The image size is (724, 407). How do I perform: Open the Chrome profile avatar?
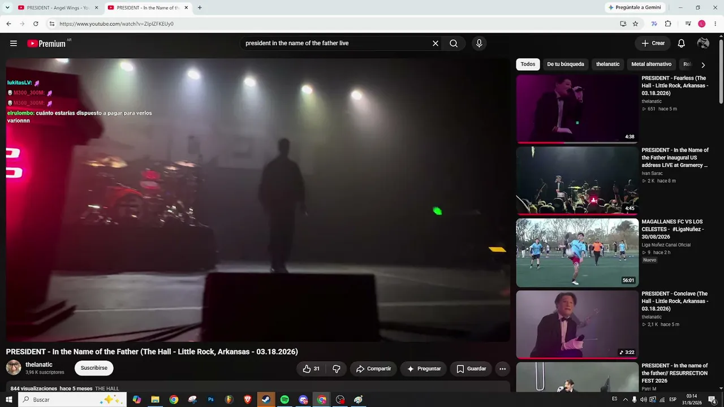pos(701,24)
